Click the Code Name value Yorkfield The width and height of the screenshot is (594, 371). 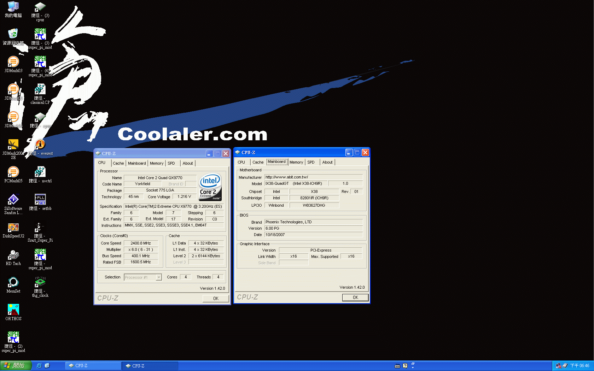click(142, 184)
